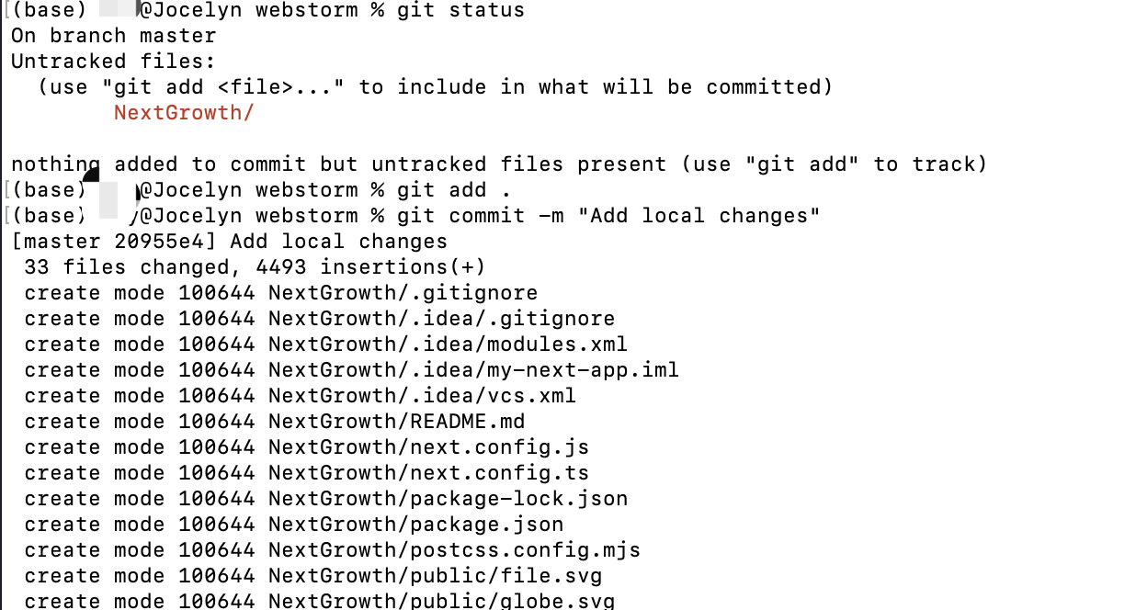Click the NextGrowth/.gitignore entry

pos(281,293)
